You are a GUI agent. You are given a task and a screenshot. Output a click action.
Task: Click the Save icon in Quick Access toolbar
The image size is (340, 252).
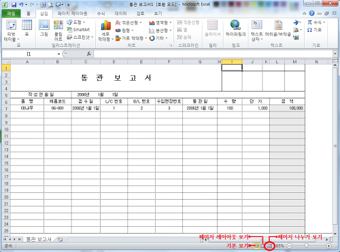(x=14, y=5)
